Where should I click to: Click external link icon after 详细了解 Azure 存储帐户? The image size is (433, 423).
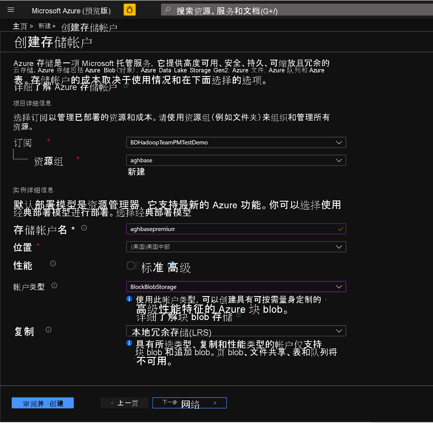point(126,86)
